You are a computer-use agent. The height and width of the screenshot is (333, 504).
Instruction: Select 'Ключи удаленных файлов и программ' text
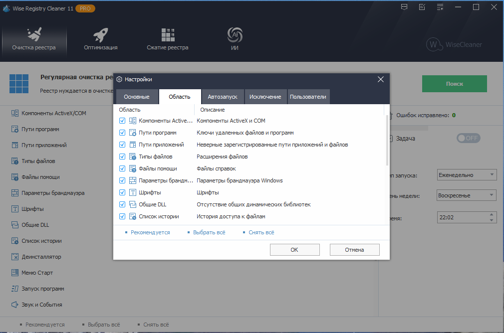click(245, 133)
